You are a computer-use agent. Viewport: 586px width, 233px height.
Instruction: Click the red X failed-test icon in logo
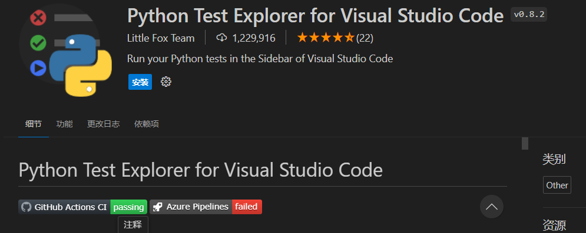click(38, 18)
